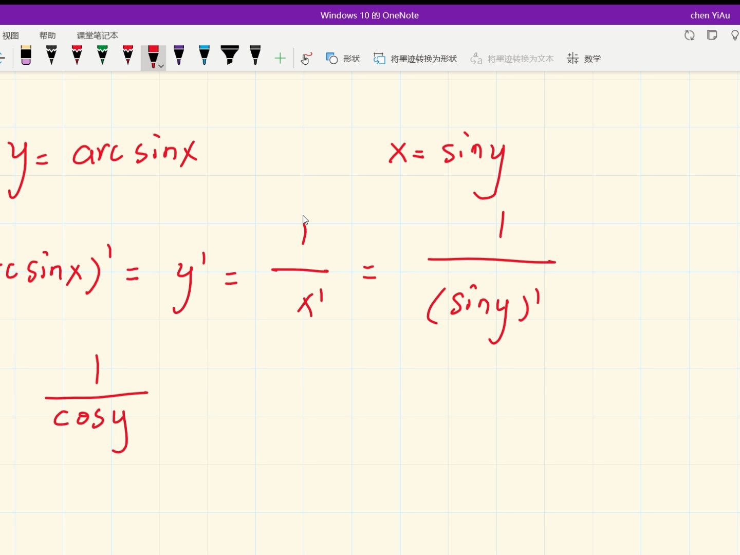Choose the purple pen tool

point(179,55)
